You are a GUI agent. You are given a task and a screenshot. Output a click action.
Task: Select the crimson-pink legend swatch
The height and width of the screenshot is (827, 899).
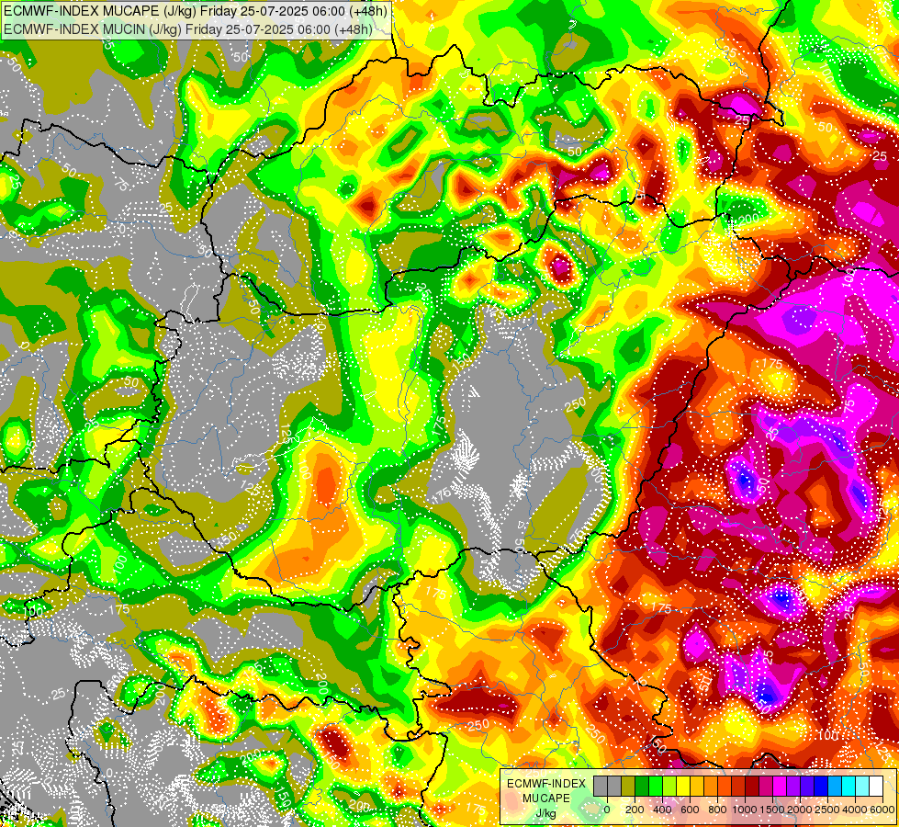point(767,786)
